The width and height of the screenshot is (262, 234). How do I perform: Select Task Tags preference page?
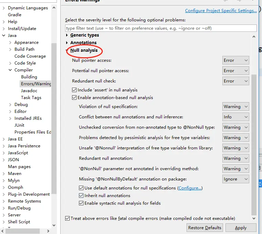coord(31,98)
